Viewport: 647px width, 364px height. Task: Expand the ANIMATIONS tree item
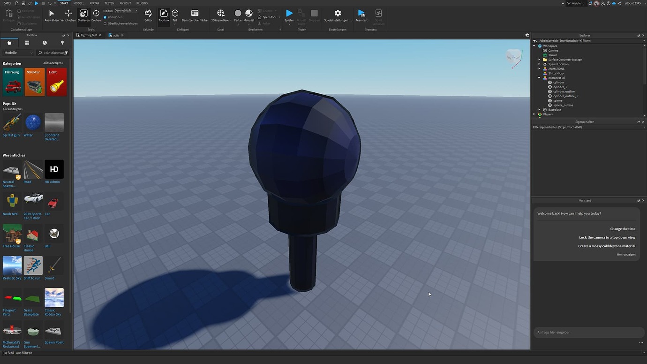tap(538, 68)
